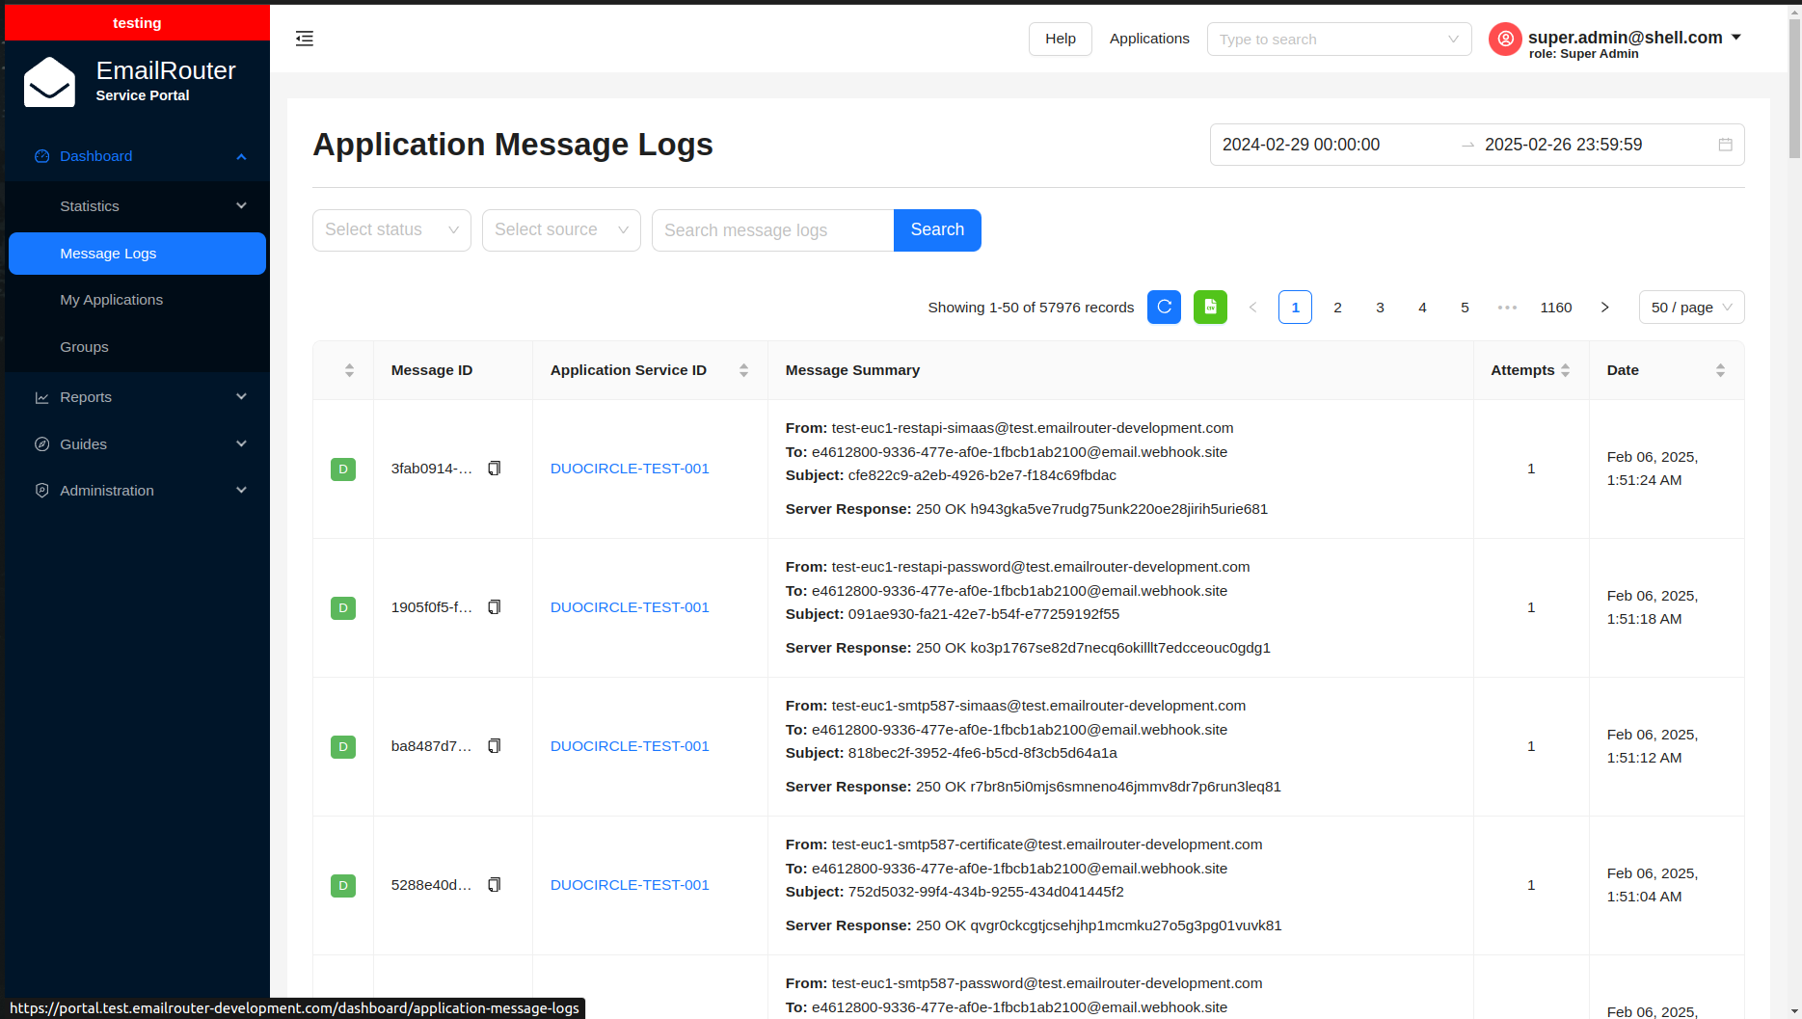
Task: Collapse the sidebar via the hamburger icon
Action: [305, 39]
